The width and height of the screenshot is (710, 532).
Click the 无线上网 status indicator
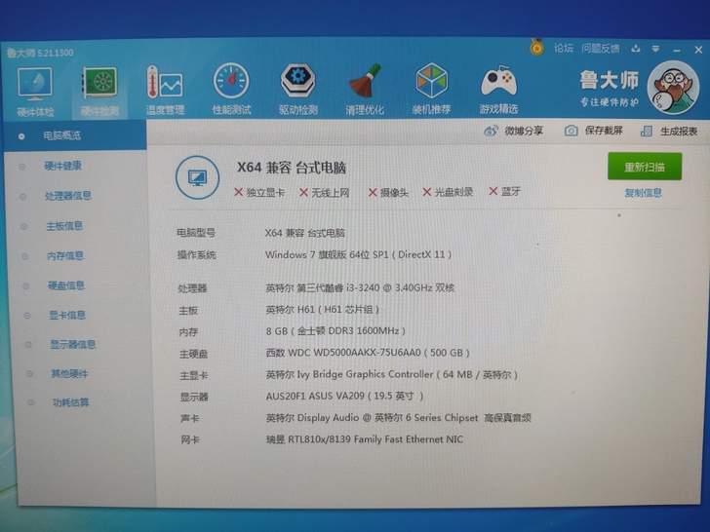click(x=324, y=193)
